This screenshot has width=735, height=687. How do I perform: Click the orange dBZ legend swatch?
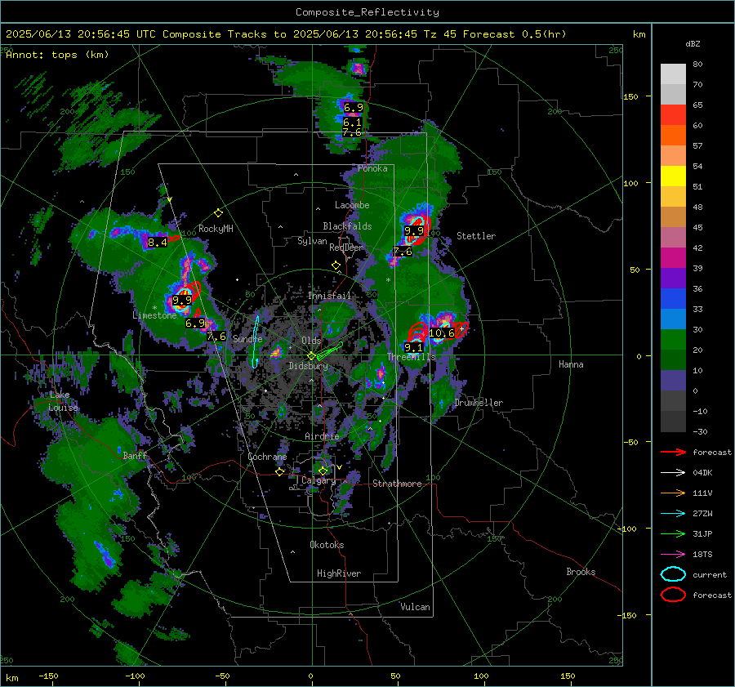(673, 136)
